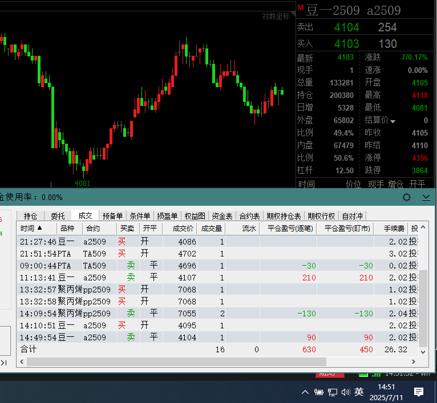Switch to 委托 tab
The height and width of the screenshot is (403, 437).
[58, 216]
